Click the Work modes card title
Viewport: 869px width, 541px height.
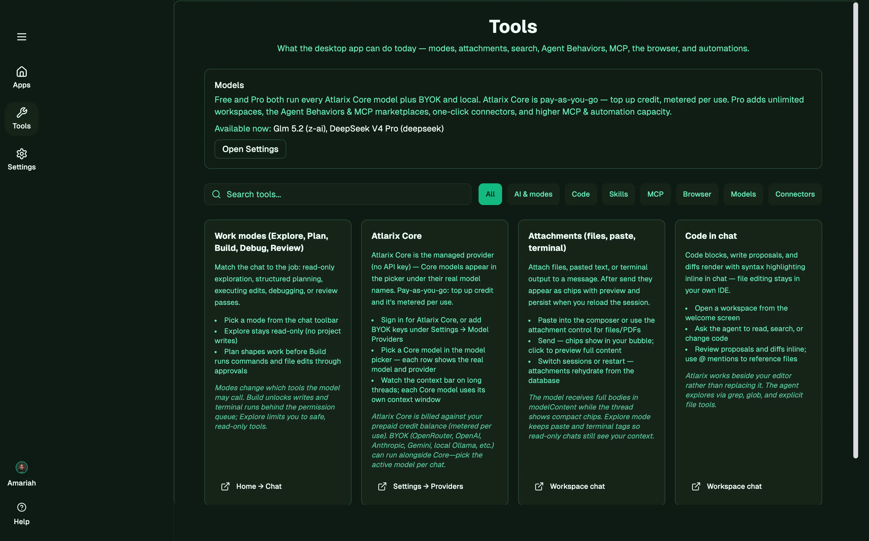271,242
